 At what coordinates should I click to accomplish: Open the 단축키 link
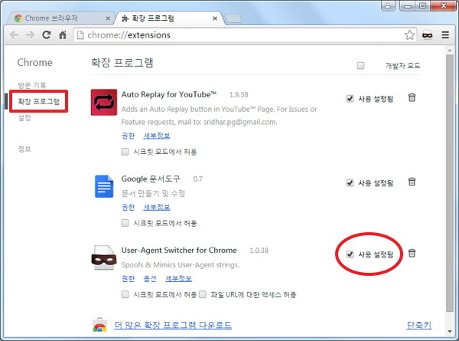pos(419,325)
